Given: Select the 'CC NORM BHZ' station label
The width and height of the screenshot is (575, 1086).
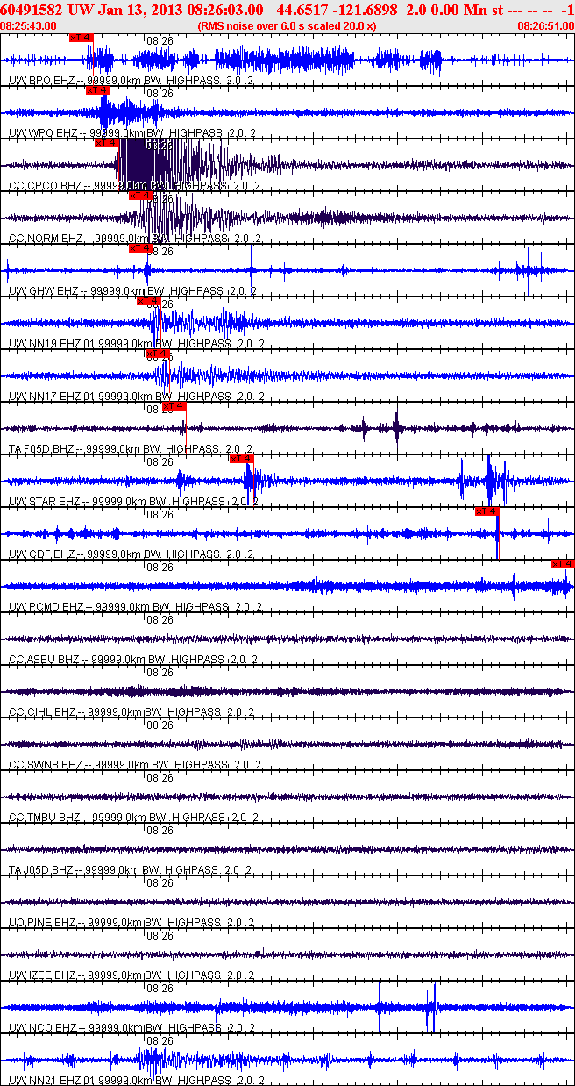Looking at the screenshot, I should [46, 239].
